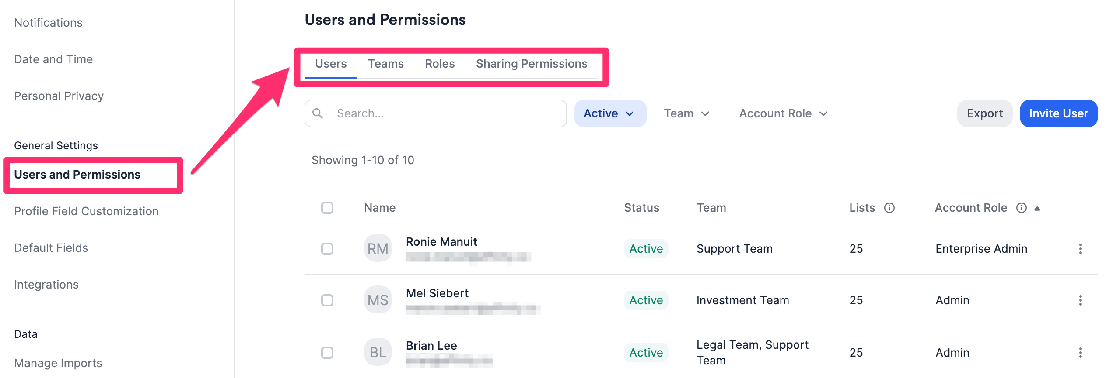Open Integrations in the settings sidebar
The height and width of the screenshot is (378, 1106).
[x=46, y=285]
